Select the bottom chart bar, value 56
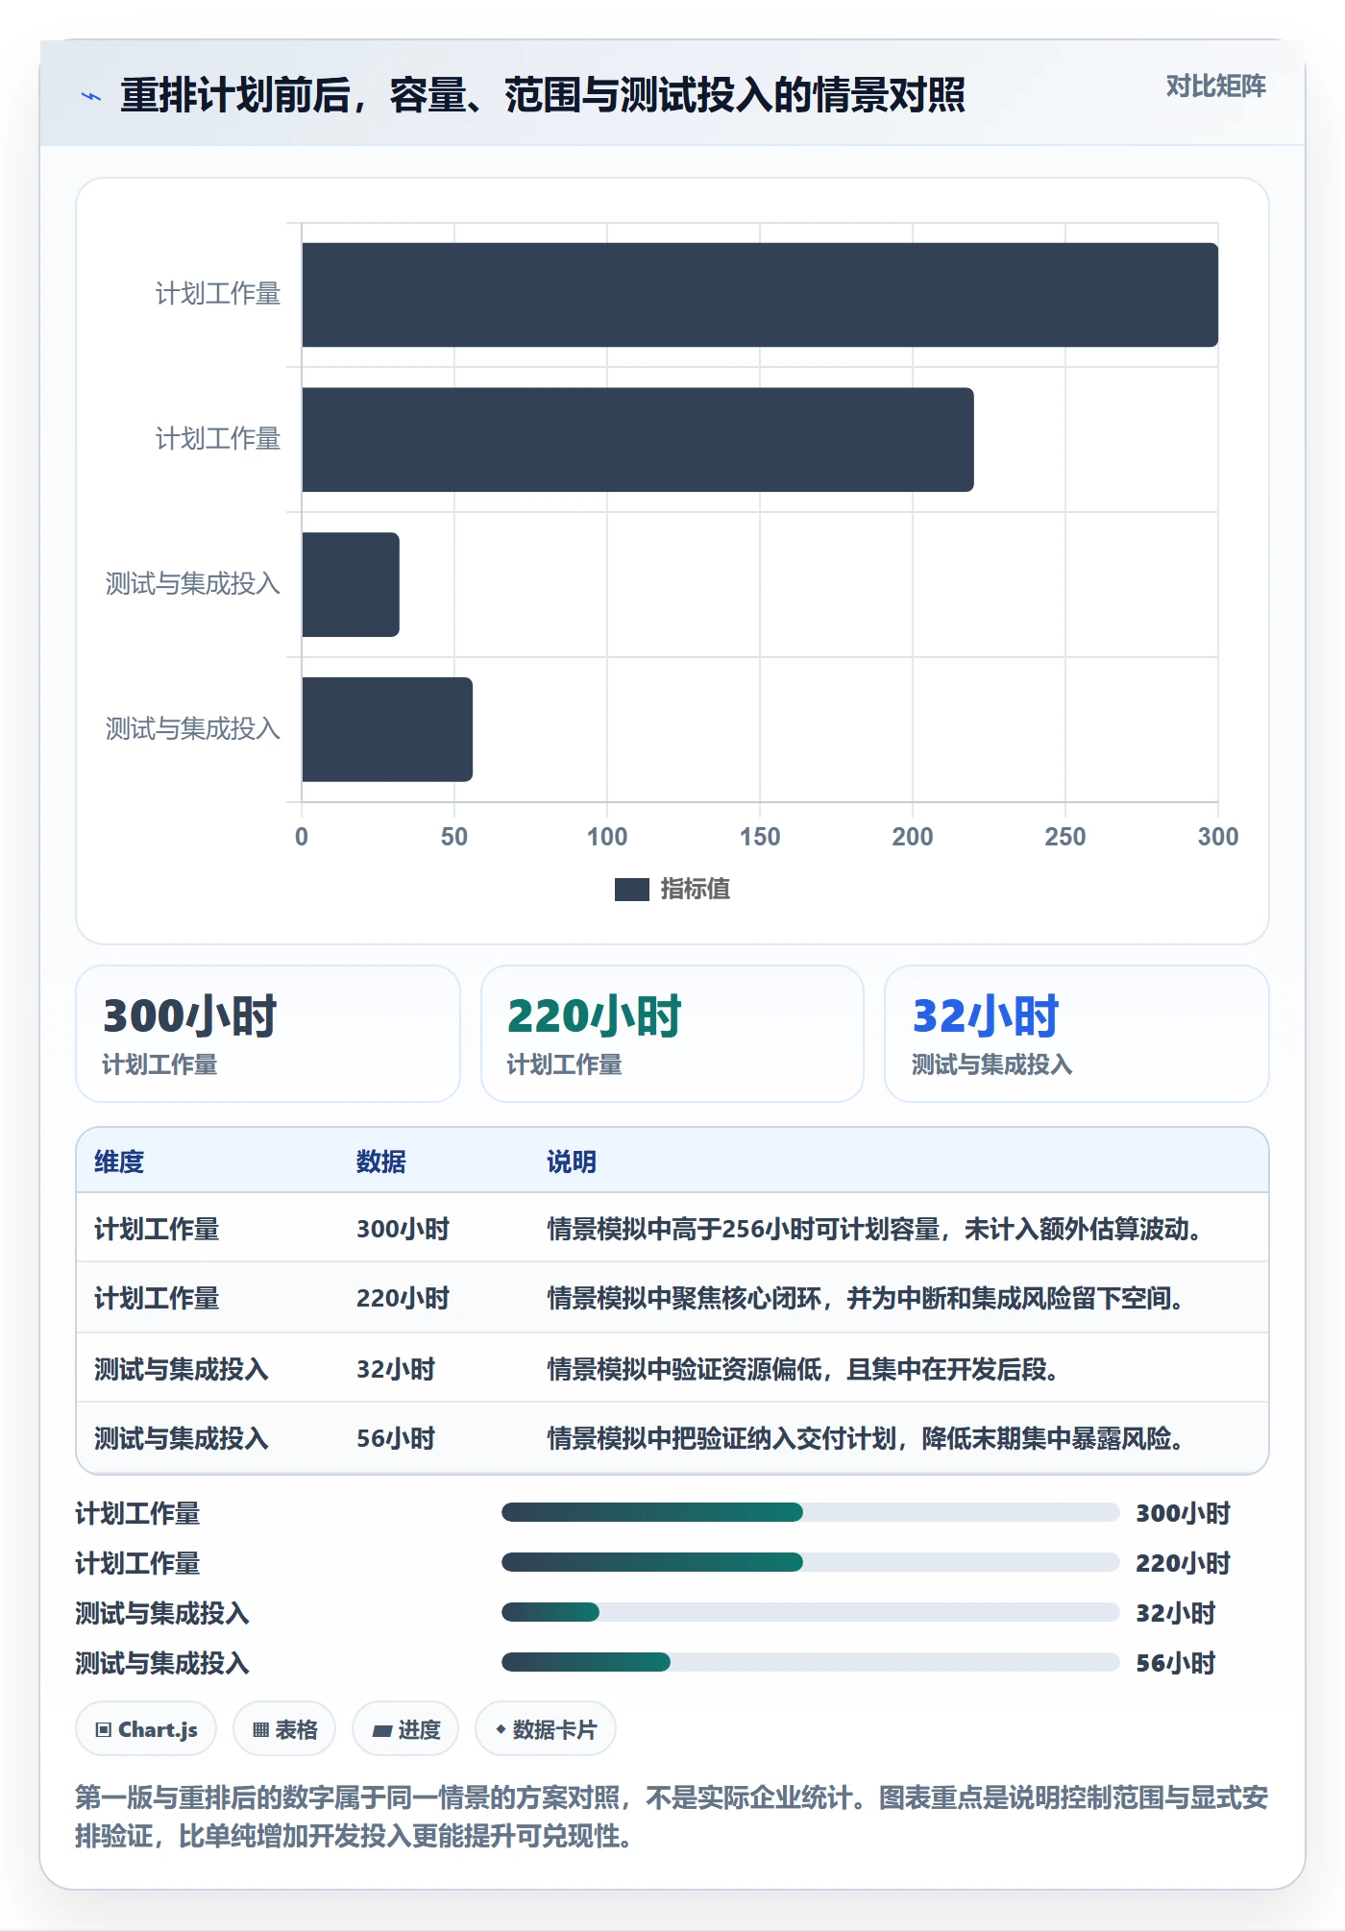The width and height of the screenshot is (1345, 1931). click(387, 729)
